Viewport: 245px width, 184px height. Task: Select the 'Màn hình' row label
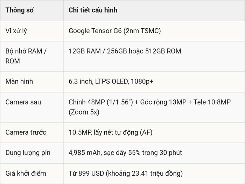[19, 81]
